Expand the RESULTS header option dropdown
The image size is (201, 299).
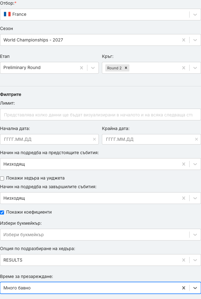pyautogui.click(x=195, y=260)
